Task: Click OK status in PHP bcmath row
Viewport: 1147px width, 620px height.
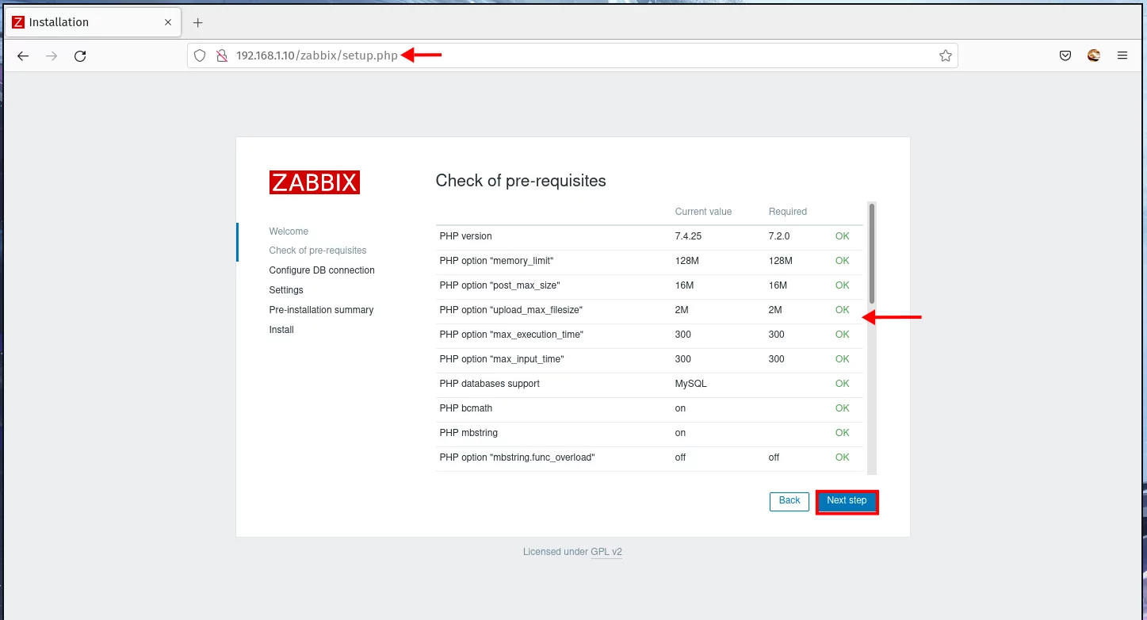Action: click(842, 408)
